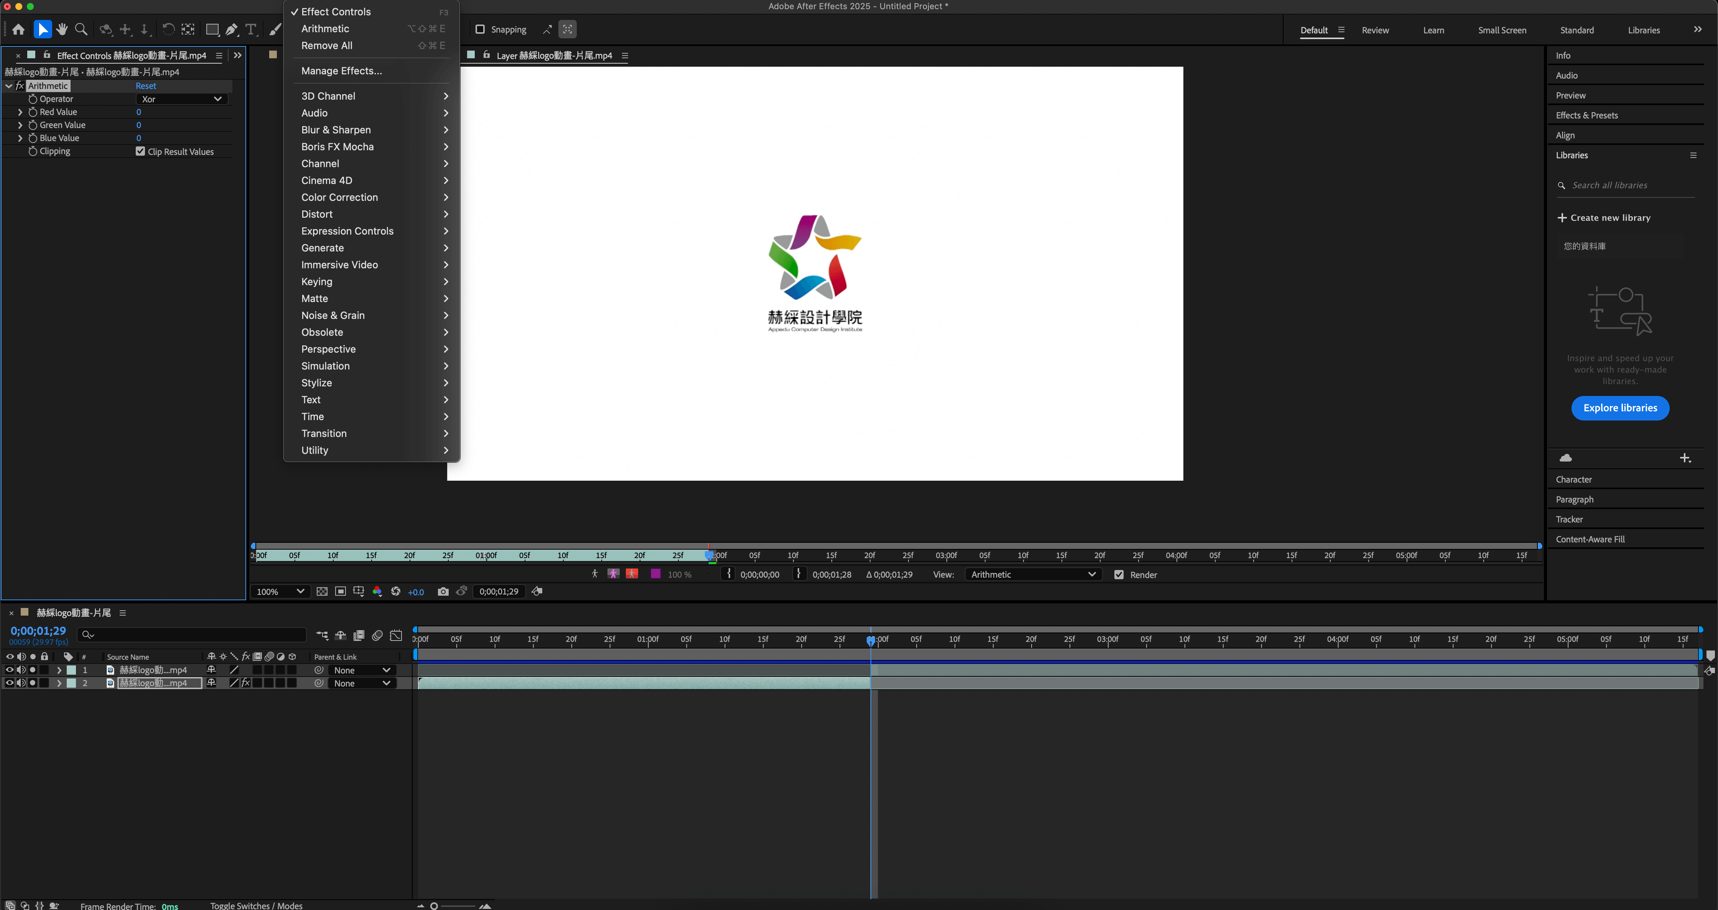The width and height of the screenshot is (1718, 910).
Task: Switch to the Review workspace tab
Action: coord(1375,30)
